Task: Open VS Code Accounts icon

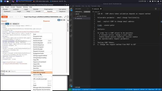Action: [x=71, y=80]
